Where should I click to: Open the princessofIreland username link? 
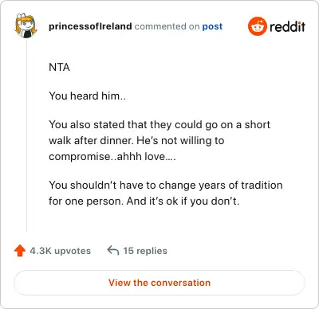tap(90, 26)
